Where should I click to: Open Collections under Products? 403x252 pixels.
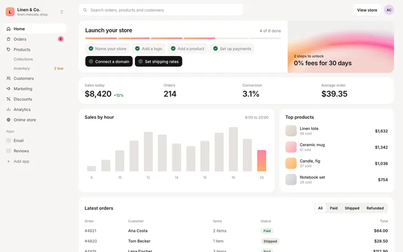[23, 59]
